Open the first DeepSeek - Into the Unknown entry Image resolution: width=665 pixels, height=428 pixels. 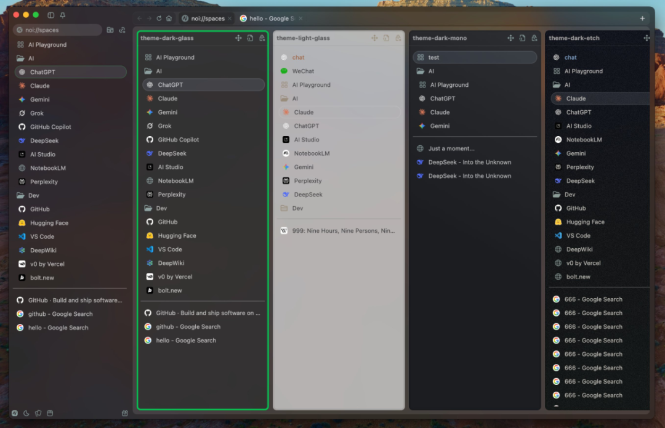click(x=475, y=162)
